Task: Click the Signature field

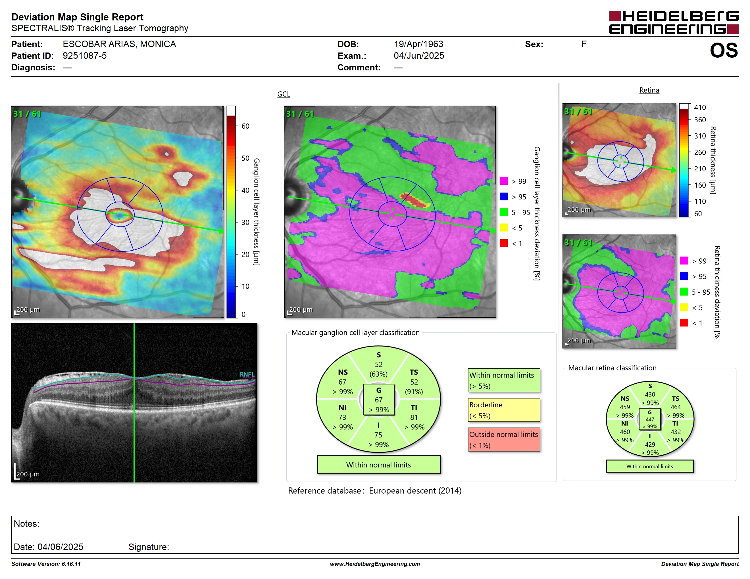Action: (149, 547)
